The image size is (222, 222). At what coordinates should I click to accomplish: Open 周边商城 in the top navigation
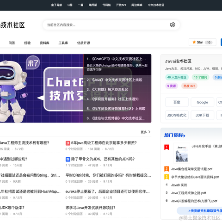pos(137,5)
